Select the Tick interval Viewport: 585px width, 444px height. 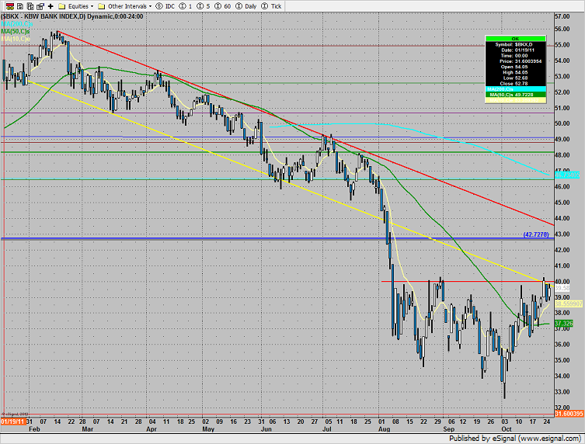click(277, 6)
